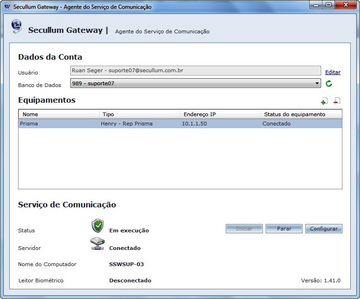Screen dimensions: 360x299
Task: Click the green refresh database icon
Action: click(329, 84)
